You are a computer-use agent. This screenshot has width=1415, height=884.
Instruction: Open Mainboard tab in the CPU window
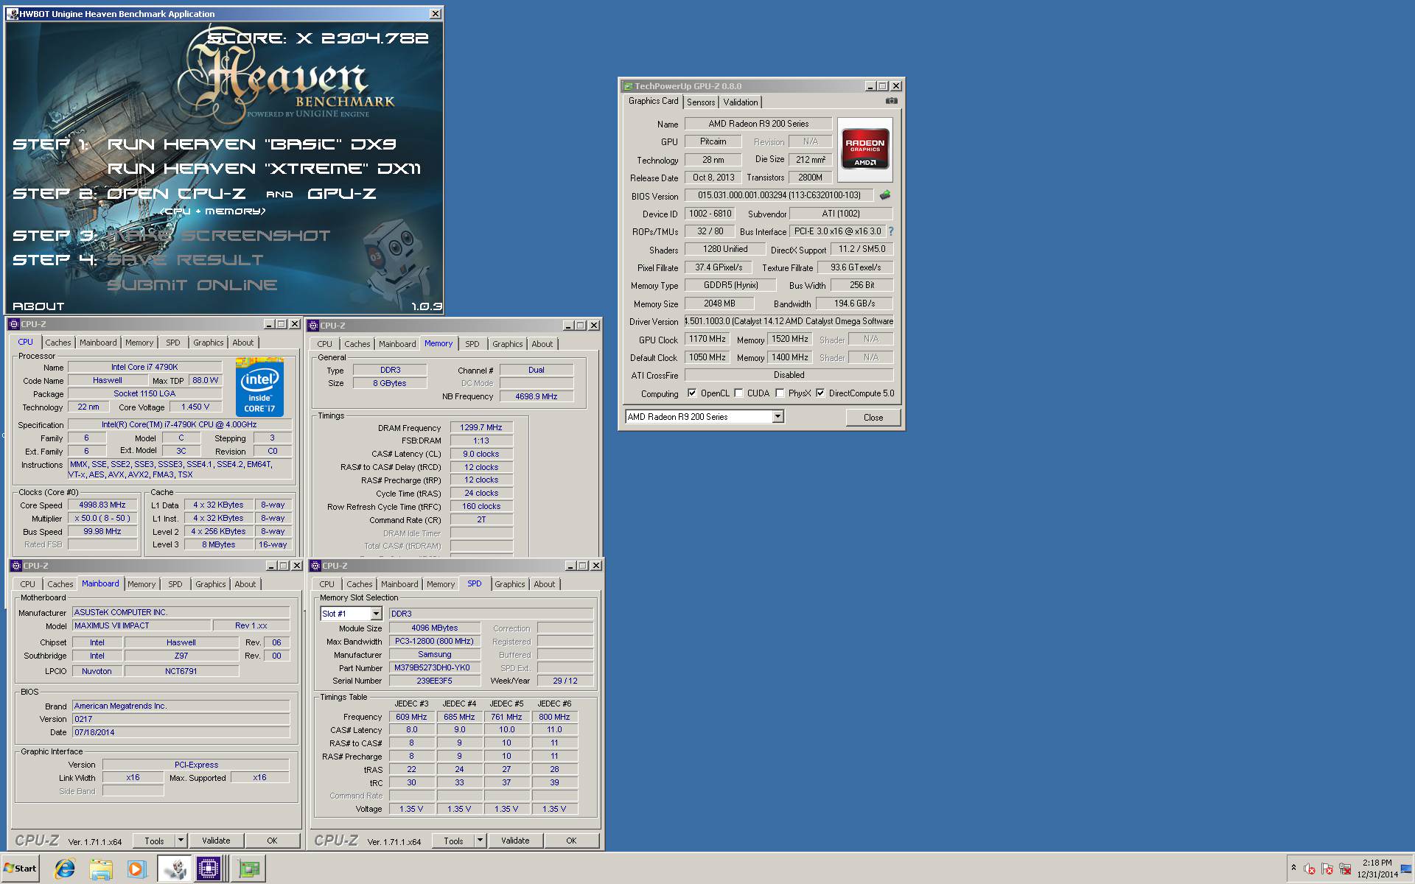[x=98, y=343]
